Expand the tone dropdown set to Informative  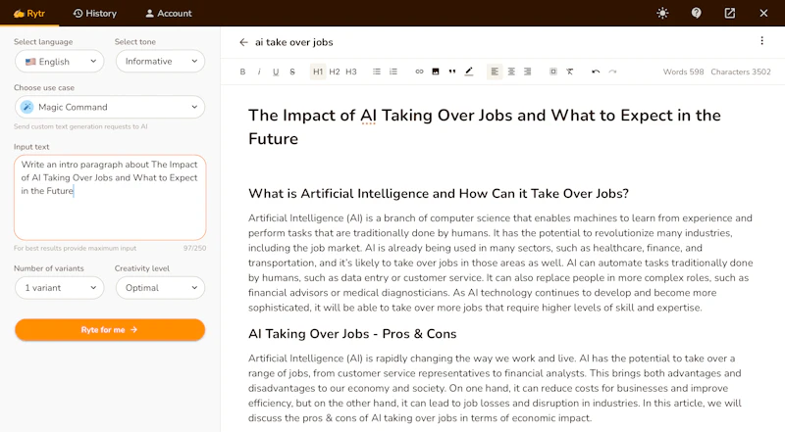point(160,61)
